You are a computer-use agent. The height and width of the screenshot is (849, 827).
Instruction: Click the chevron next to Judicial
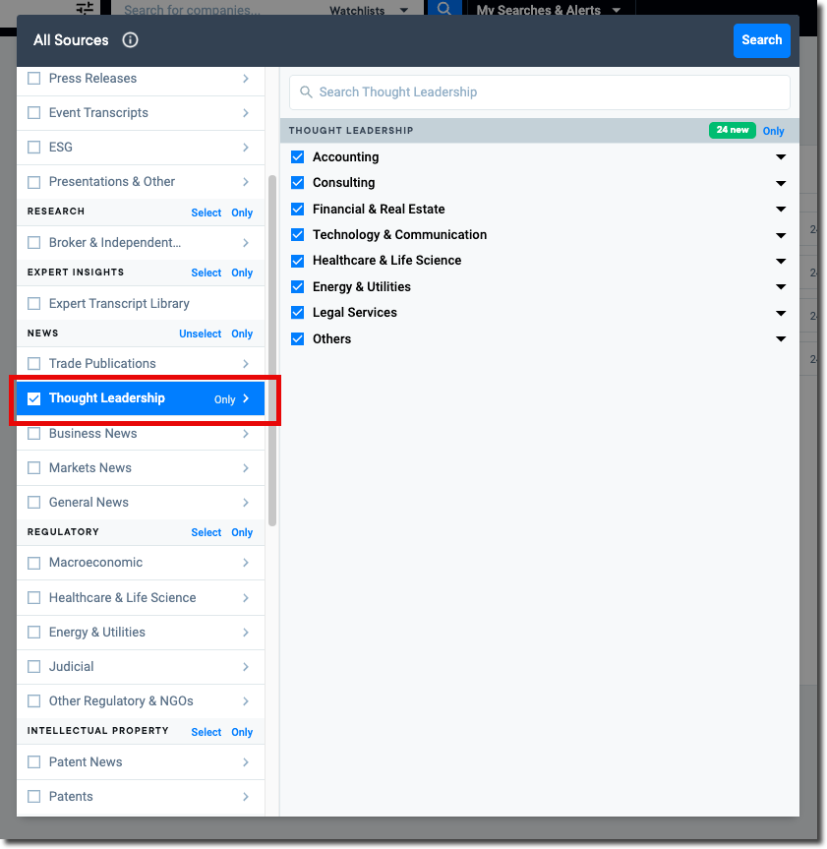pyautogui.click(x=246, y=667)
